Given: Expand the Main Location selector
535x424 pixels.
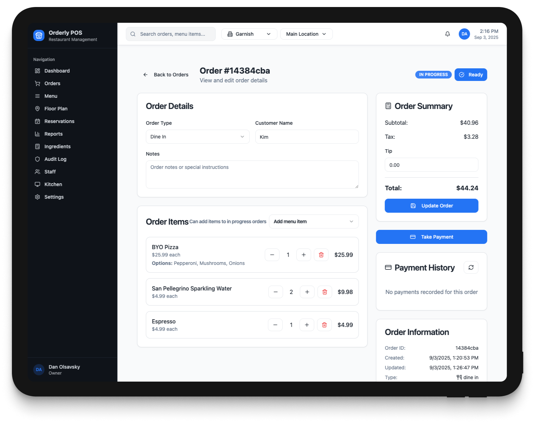Looking at the screenshot, I should (306, 34).
